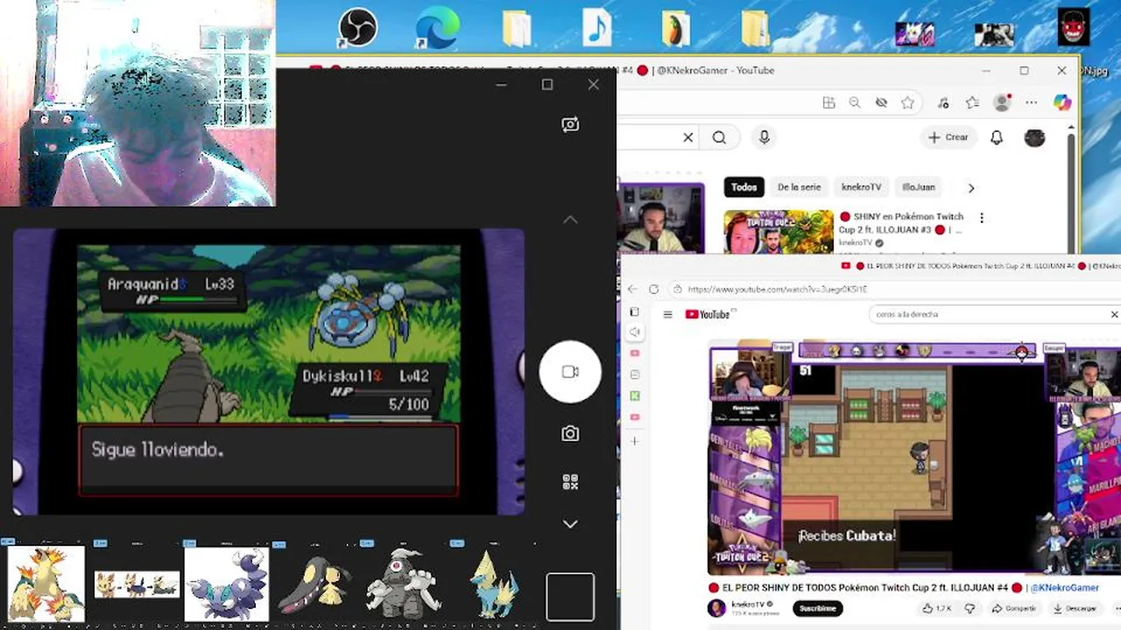This screenshot has width=1121, height=630.
Task: Open tab actions icon in Edge sidebar
Action: pyautogui.click(x=634, y=311)
